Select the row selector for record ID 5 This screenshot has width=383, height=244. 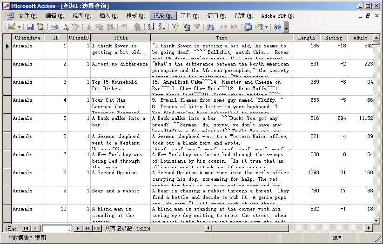[7, 123]
